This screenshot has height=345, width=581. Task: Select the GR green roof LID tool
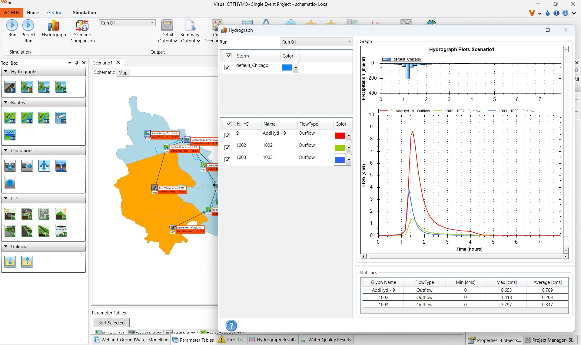(x=10, y=231)
